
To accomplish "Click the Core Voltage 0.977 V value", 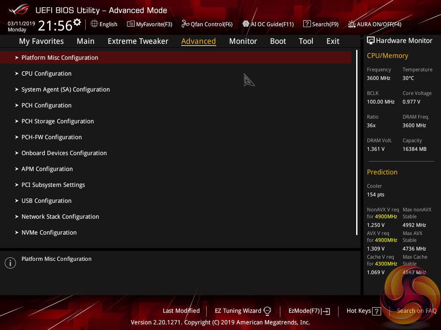I will click(x=411, y=102).
